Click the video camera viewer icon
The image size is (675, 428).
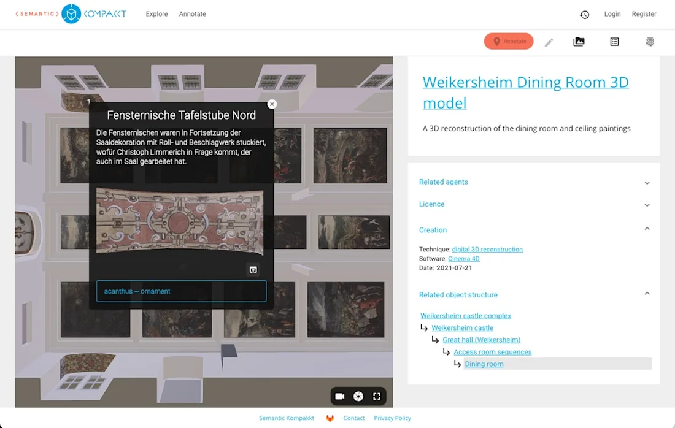click(x=340, y=397)
